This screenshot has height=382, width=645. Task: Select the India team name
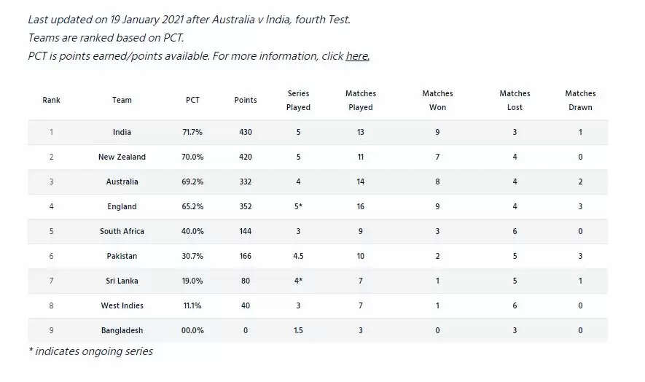[122, 132]
